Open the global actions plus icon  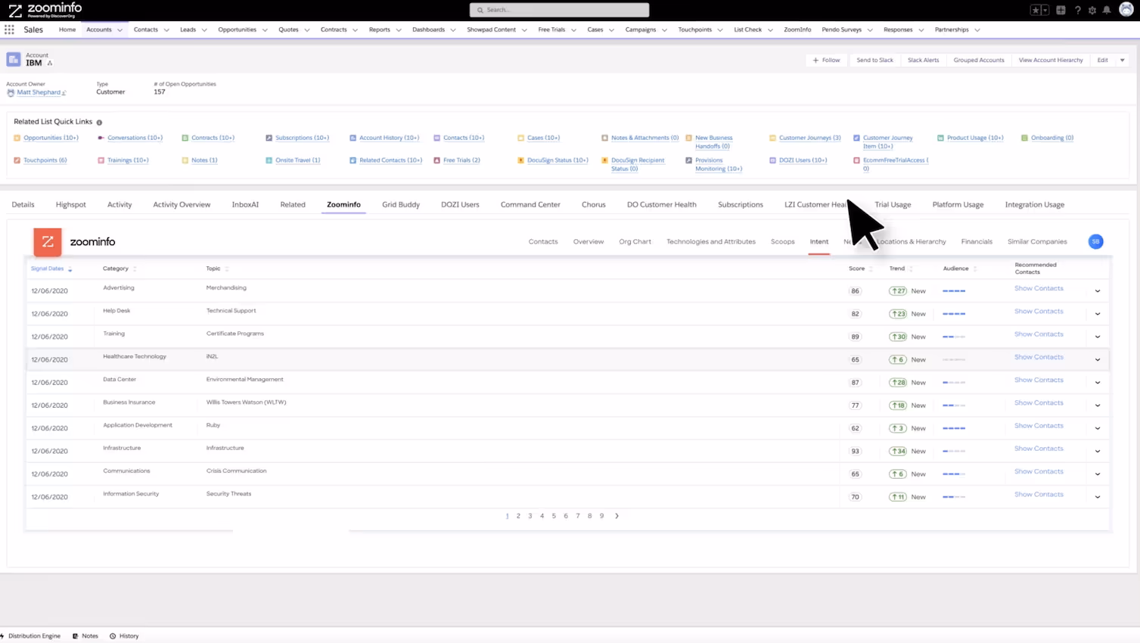[x=1061, y=10]
